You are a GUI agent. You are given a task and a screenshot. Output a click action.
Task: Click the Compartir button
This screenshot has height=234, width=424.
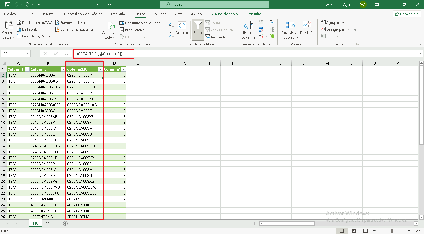tap(407, 14)
